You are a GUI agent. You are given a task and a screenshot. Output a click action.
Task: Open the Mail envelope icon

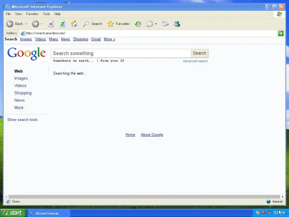click(150, 24)
